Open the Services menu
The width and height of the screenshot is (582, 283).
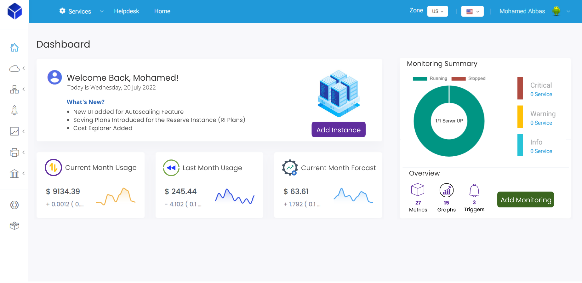coord(80,11)
